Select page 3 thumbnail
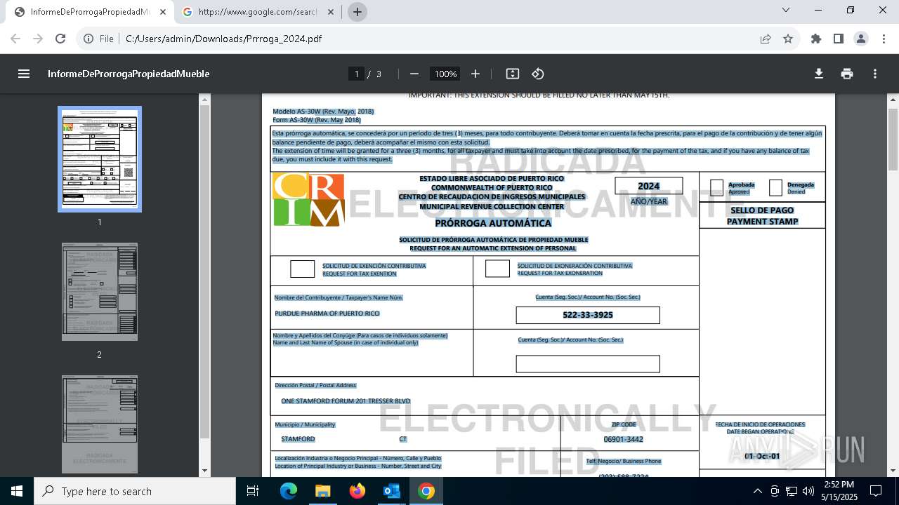This screenshot has width=899, height=505. pos(100,424)
